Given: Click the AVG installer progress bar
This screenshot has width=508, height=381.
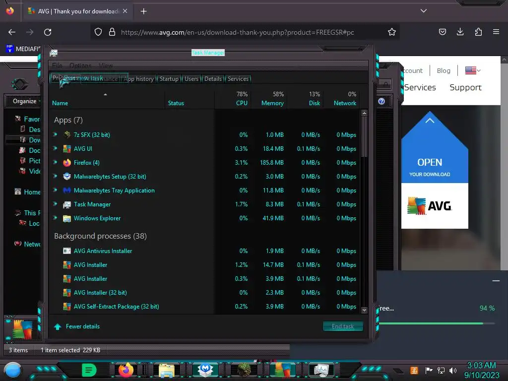Looking at the screenshot, I should tap(436, 323).
